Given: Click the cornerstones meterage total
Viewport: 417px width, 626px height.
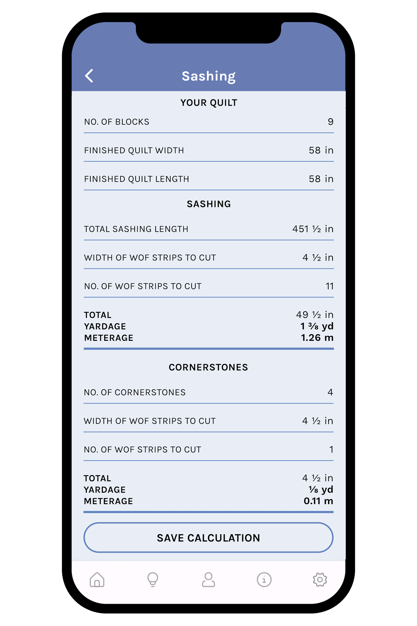Looking at the screenshot, I should [x=318, y=501].
